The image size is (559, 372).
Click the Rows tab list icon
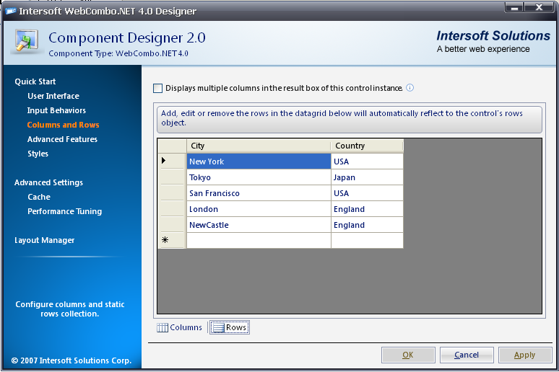coord(217,328)
